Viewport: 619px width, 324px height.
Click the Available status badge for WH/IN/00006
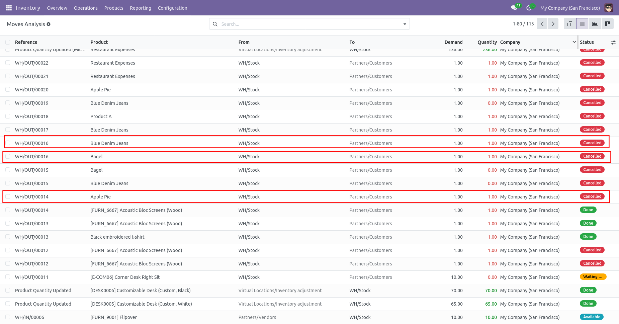(x=592, y=317)
